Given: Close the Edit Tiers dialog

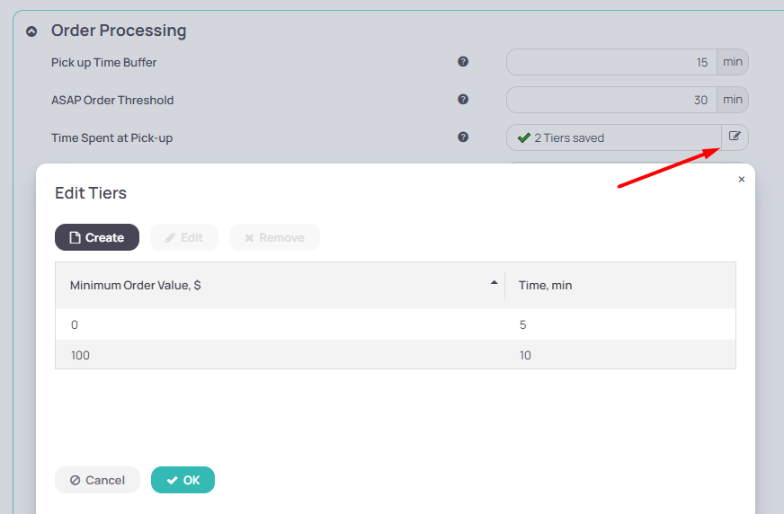Looking at the screenshot, I should tap(742, 180).
